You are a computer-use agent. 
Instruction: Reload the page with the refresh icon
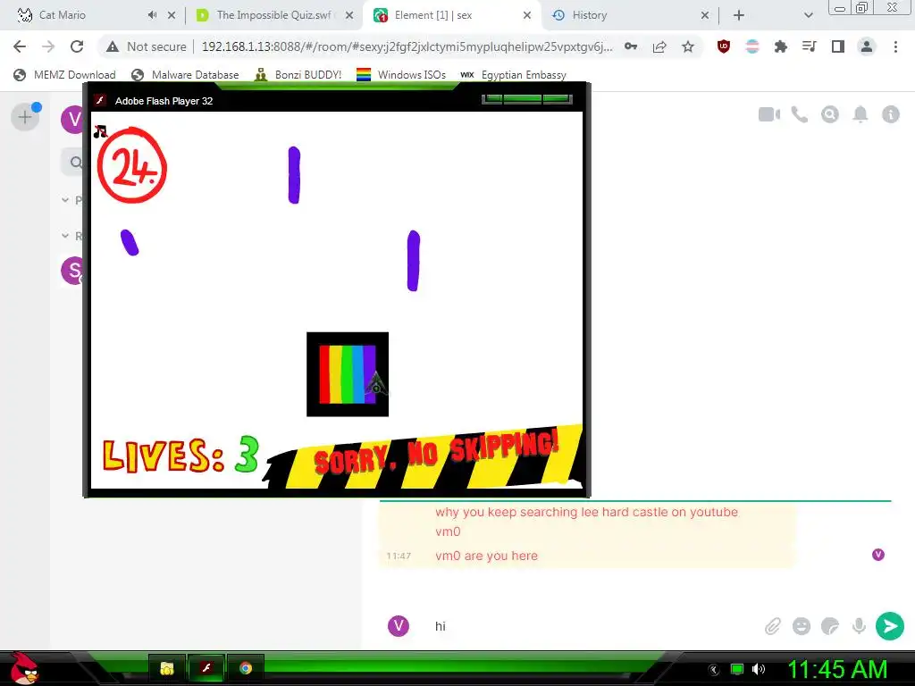tap(77, 46)
